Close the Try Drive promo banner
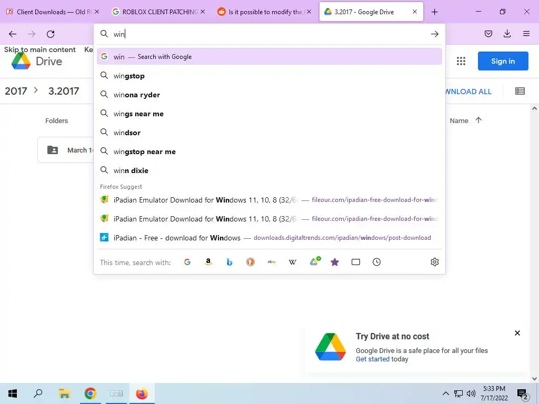 coord(517,333)
